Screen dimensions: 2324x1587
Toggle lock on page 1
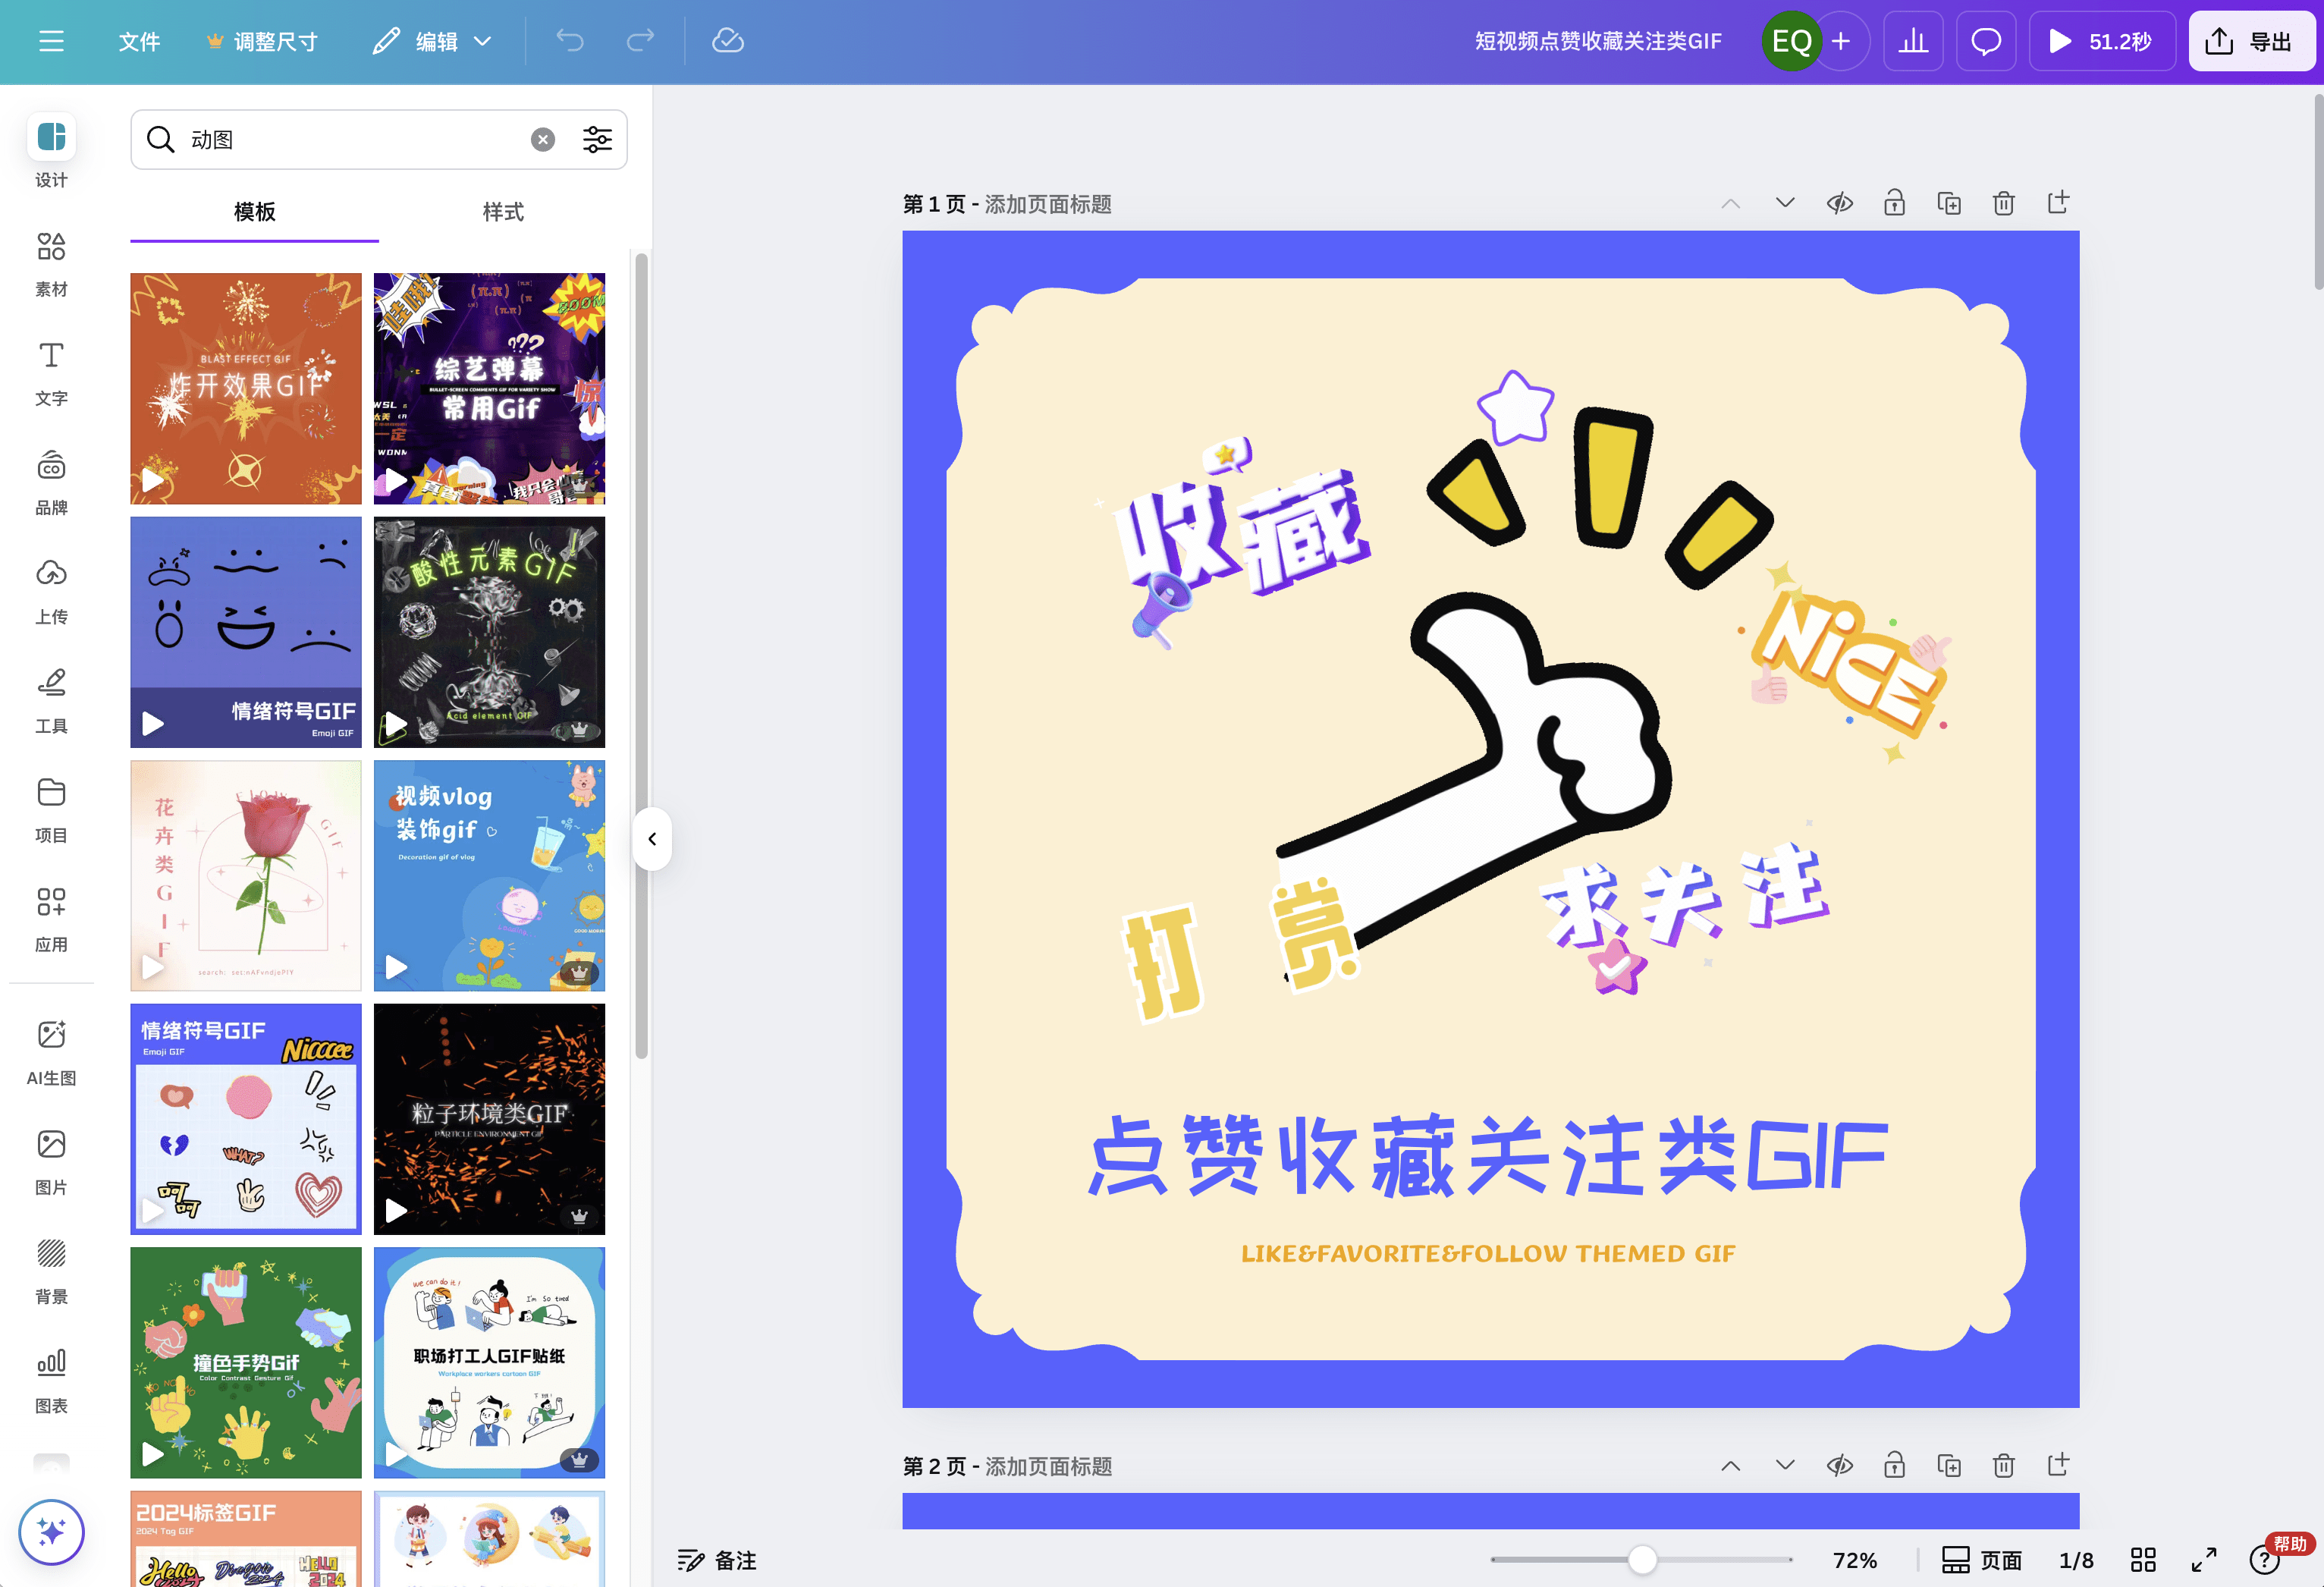(1894, 203)
